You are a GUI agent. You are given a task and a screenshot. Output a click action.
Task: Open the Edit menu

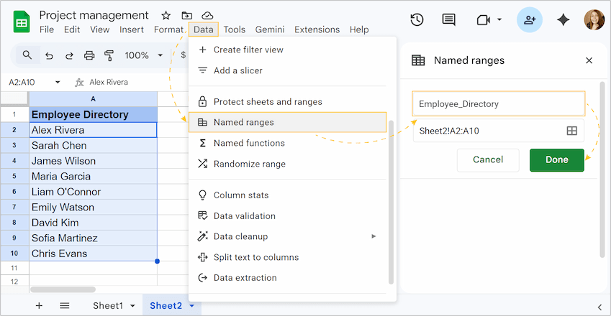[x=72, y=29]
